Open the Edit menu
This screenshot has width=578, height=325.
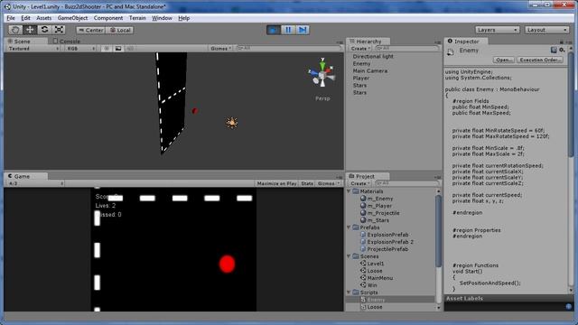tap(25, 18)
